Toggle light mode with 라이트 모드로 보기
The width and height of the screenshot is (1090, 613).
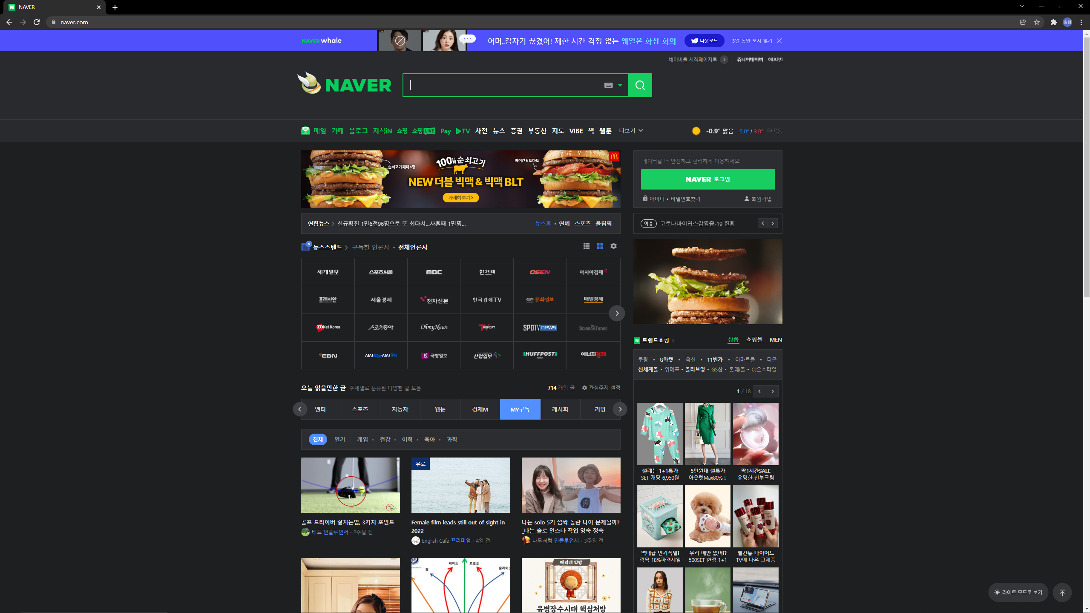pos(1018,593)
